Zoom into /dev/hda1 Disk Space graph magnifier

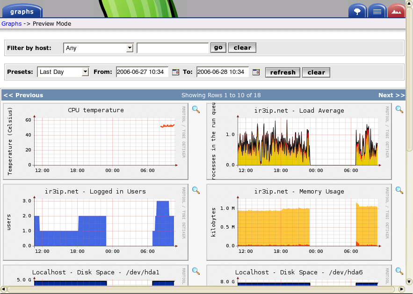(196, 271)
